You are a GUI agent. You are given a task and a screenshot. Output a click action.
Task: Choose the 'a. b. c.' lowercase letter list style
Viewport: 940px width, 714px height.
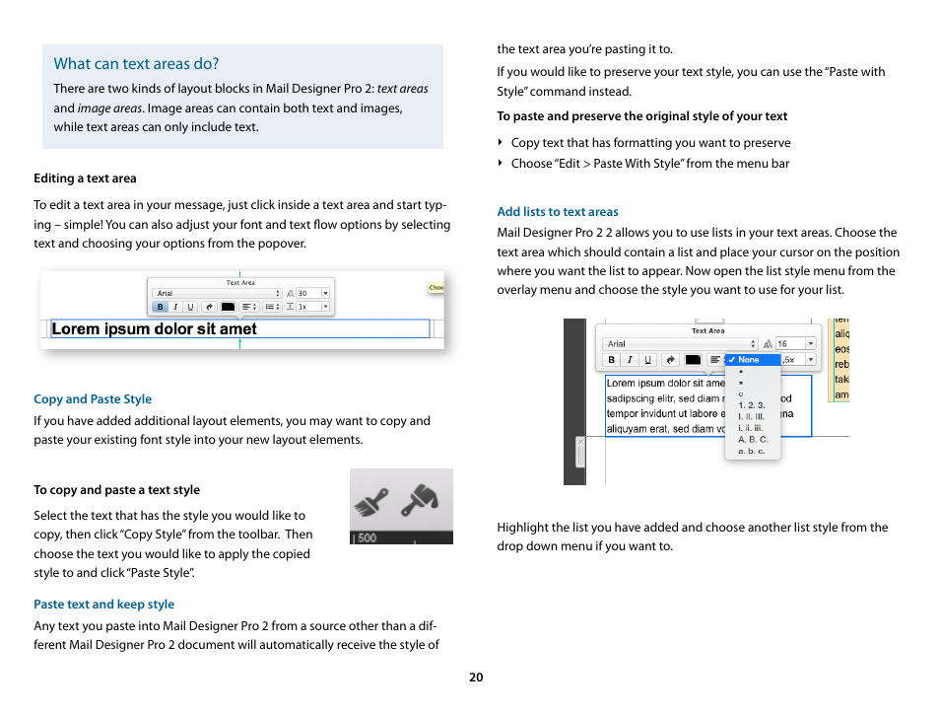(753, 451)
